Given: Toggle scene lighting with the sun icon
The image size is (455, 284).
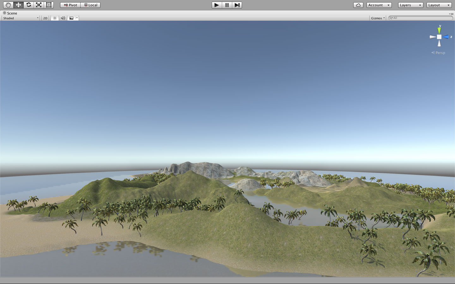Looking at the screenshot, I should click(x=55, y=18).
